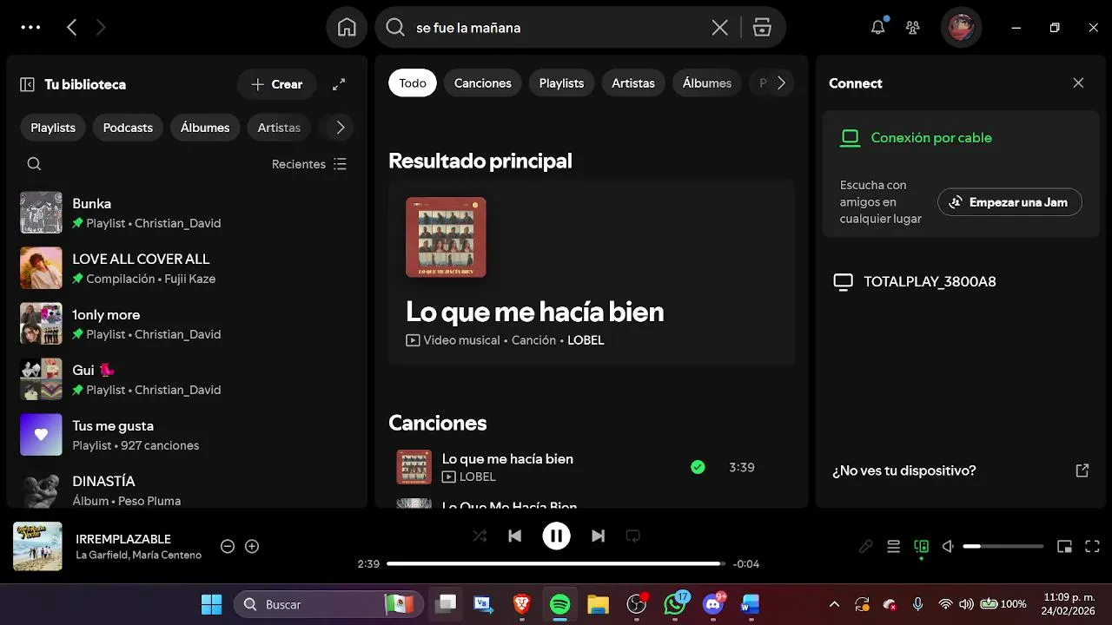Select the Canciones search tab
The image size is (1112, 625).
click(483, 83)
